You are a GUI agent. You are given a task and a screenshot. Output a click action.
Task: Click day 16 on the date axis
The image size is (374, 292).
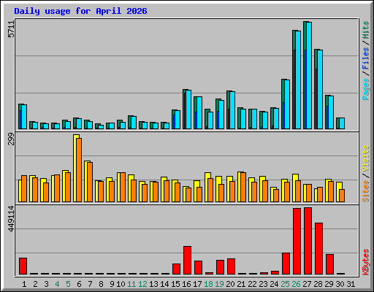click(x=186, y=284)
